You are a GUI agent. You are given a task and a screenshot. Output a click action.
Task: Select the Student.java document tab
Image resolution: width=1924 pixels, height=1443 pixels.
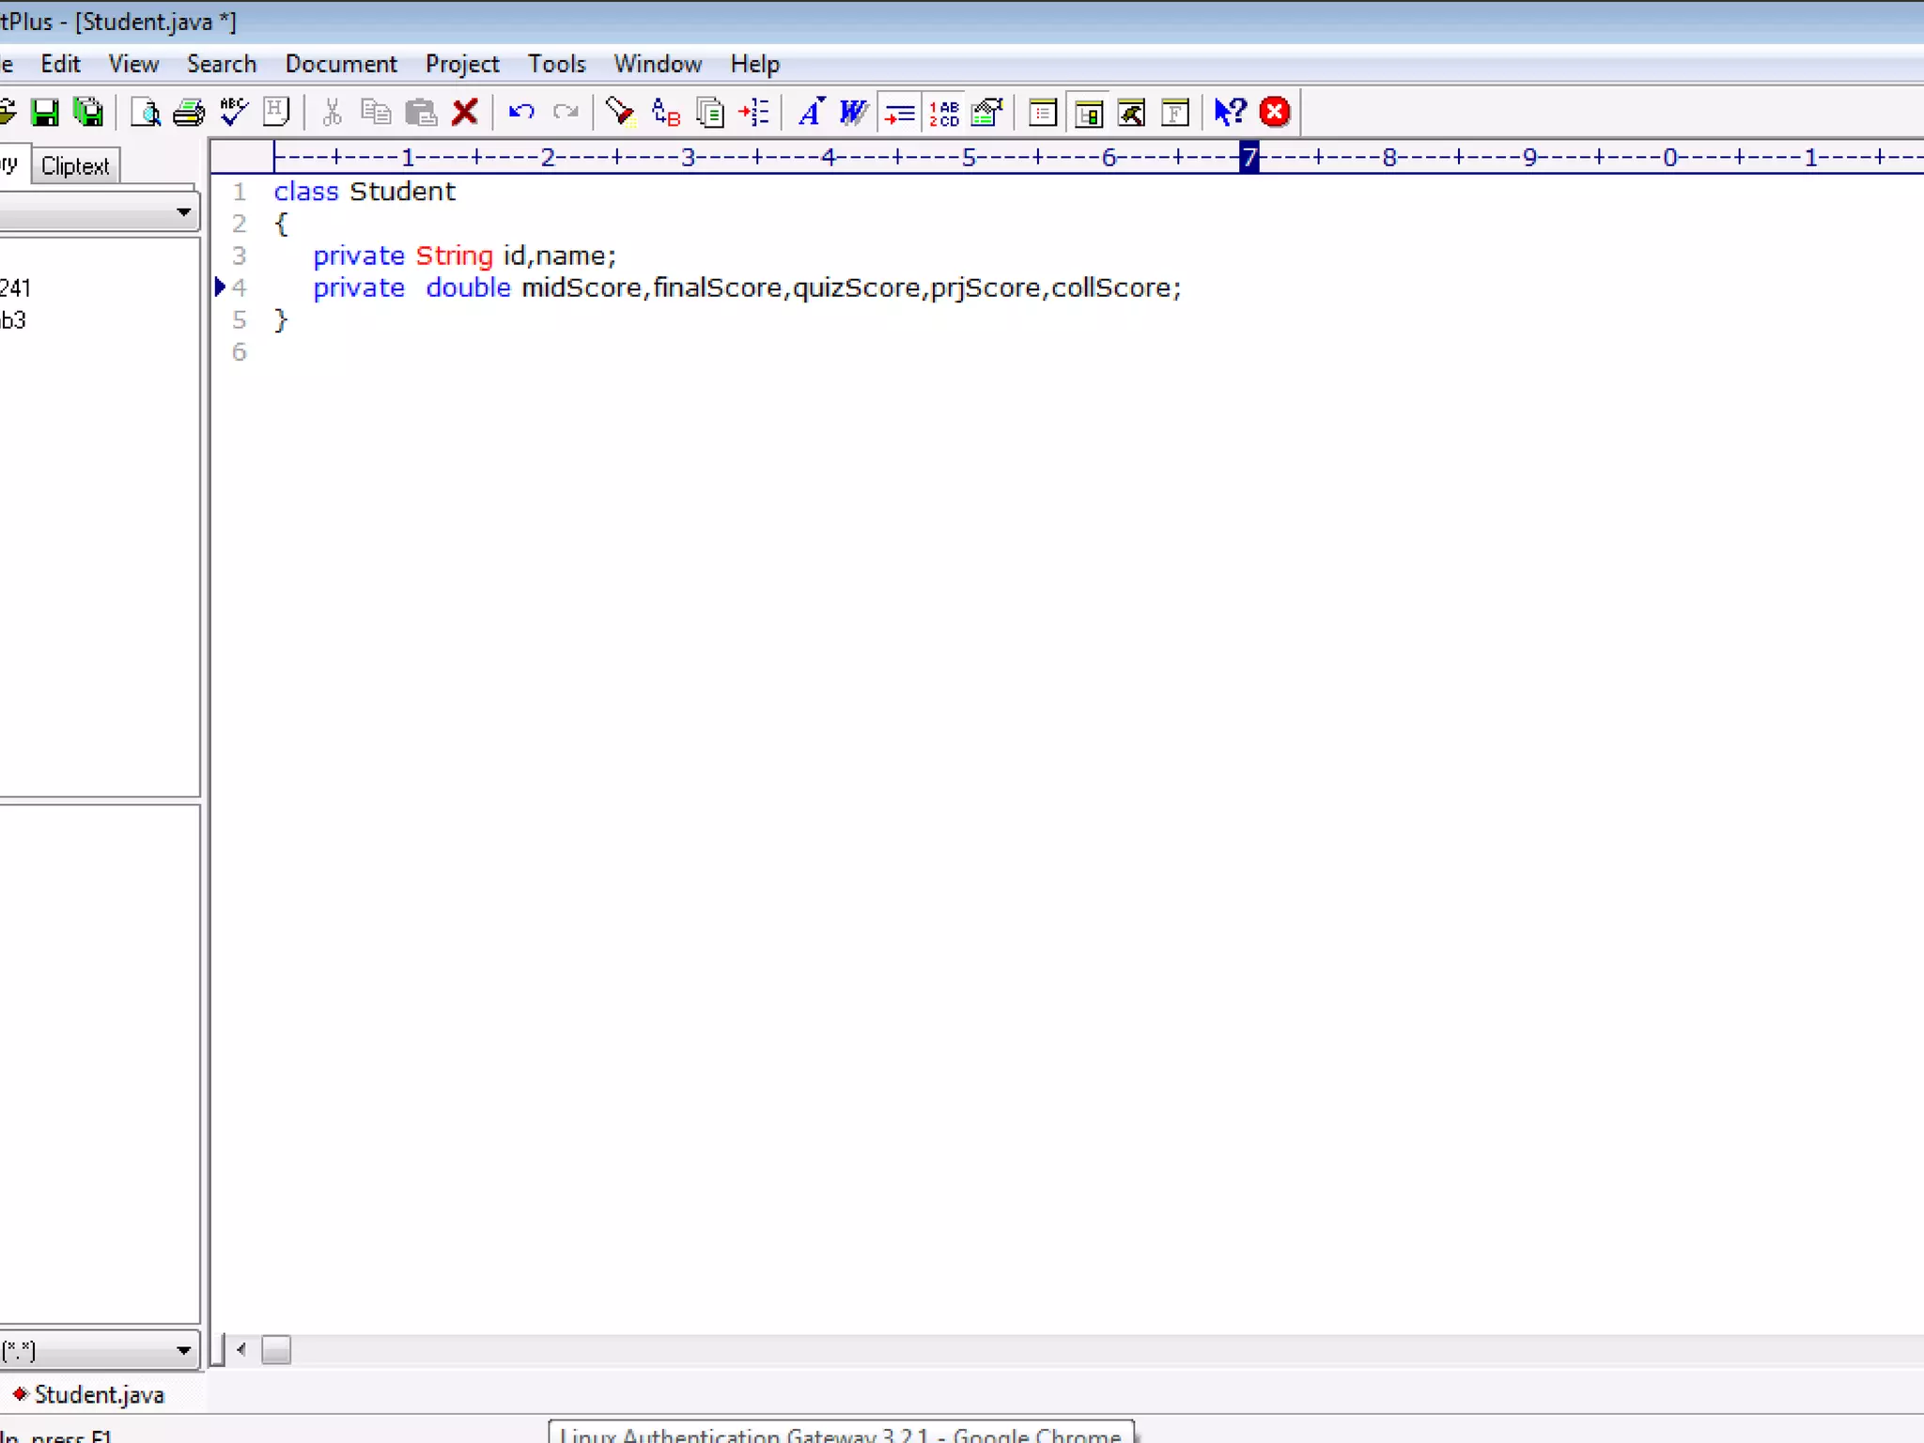click(98, 1394)
